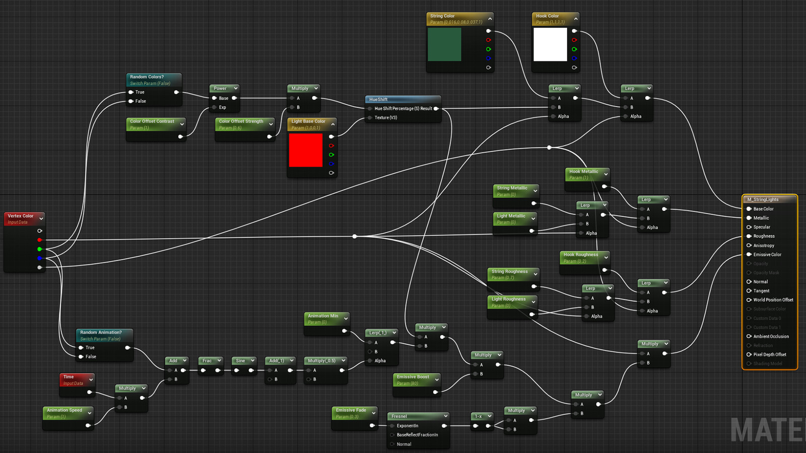
Task: Select the Animation Min node header
Action: coord(326,319)
